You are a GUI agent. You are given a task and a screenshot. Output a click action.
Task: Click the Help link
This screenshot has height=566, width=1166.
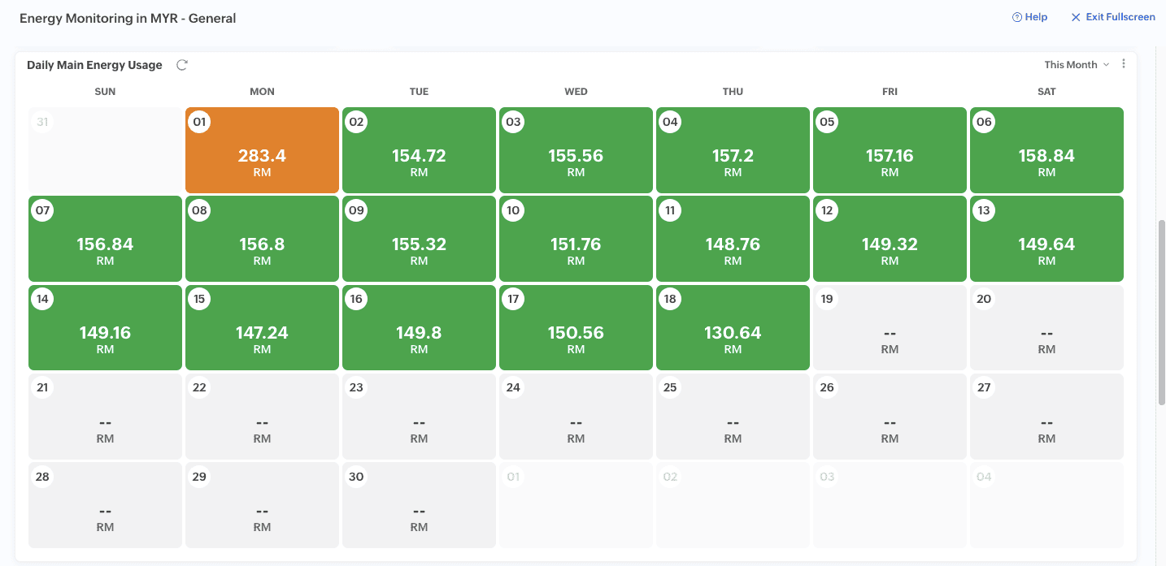coord(1036,17)
